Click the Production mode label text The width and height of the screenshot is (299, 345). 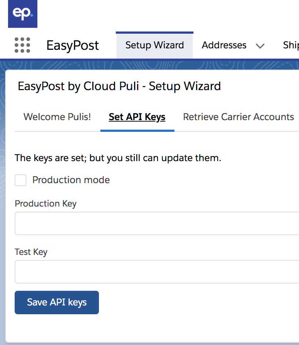pos(71,180)
